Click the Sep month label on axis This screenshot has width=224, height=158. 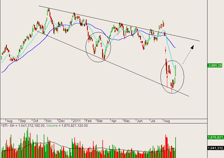pyautogui.click(x=23, y=121)
